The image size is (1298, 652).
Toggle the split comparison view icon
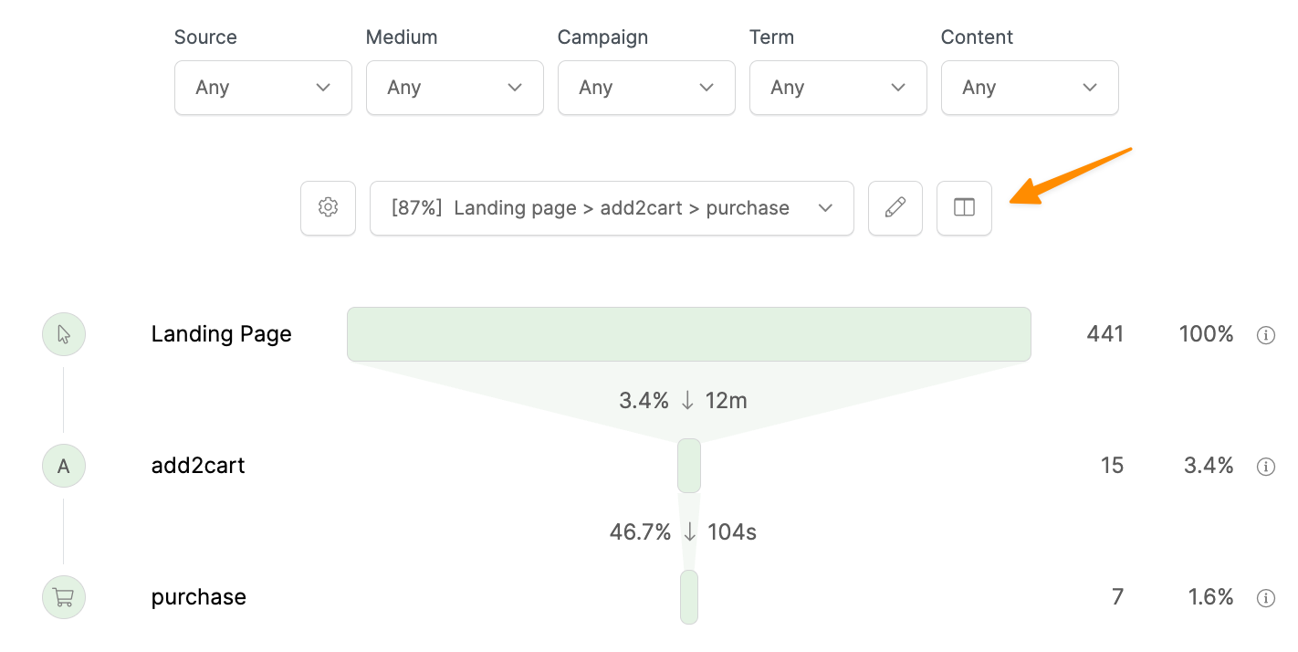pos(964,208)
